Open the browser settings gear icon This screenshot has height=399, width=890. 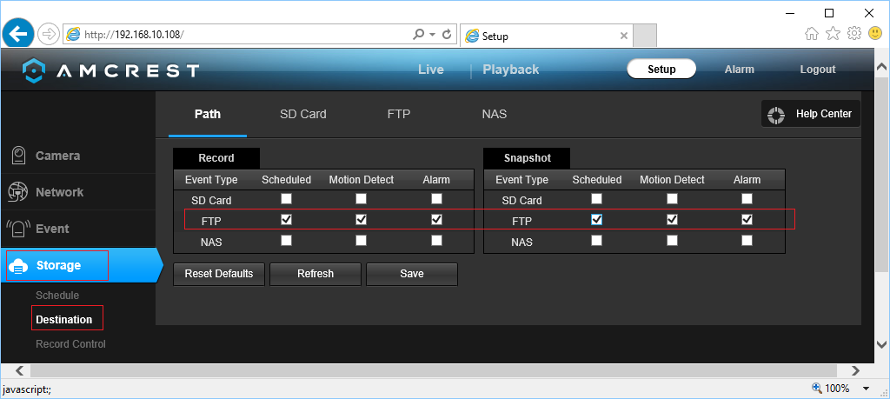(x=853, y=33)
